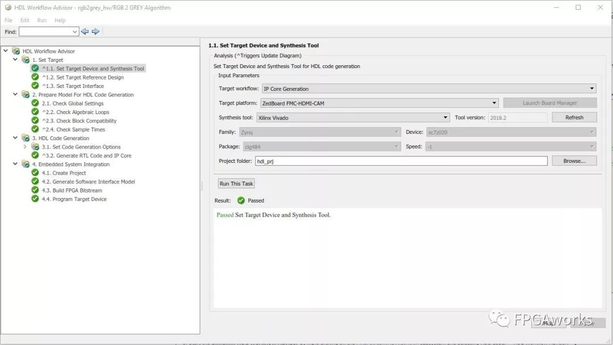Click the green check icon beside Create Project
This screenshot has height=345, width=613.
35,173
